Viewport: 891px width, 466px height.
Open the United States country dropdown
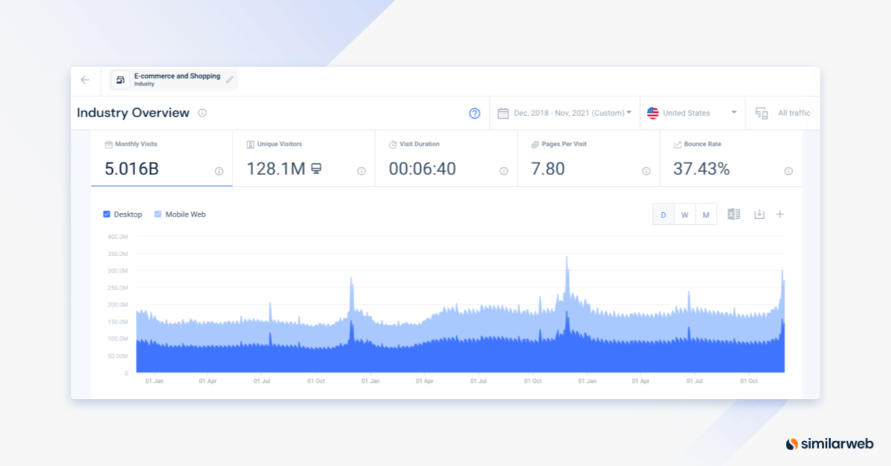point(693,114)
